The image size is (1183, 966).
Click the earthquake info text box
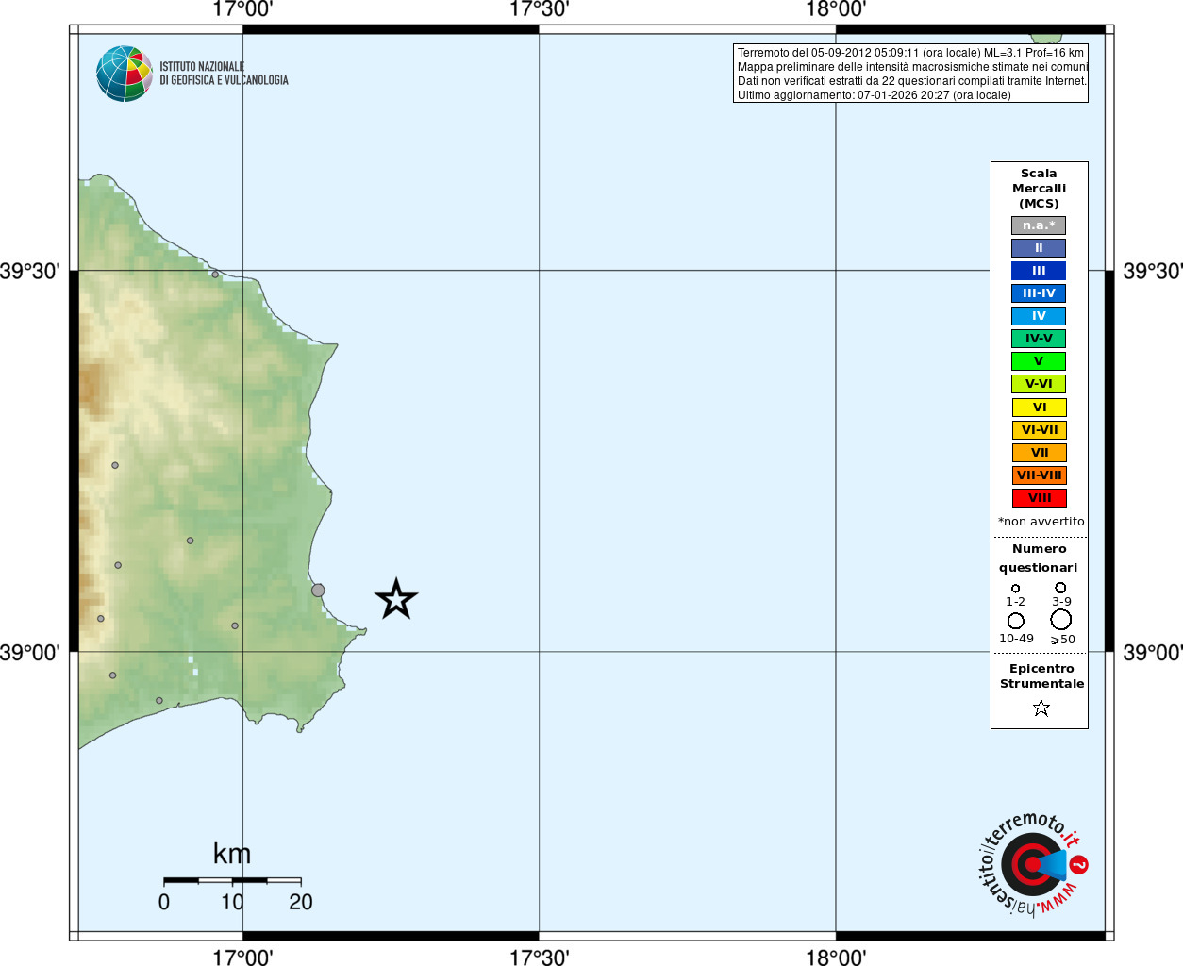coord(910,74)
